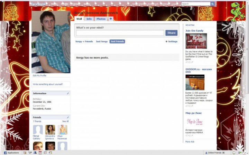Click Logout in the top navigation
The height and width of the screenshot is (155, 249).
[175, 4]
